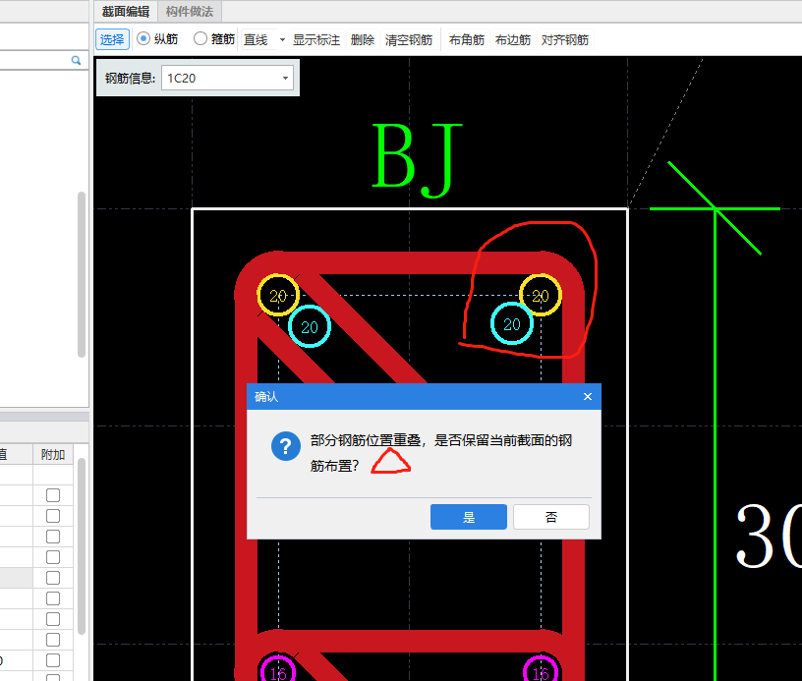The width and height of the screenshot is (802, 681).
Task: Choose the 布角筋 tool
Action: coord(467,39)
